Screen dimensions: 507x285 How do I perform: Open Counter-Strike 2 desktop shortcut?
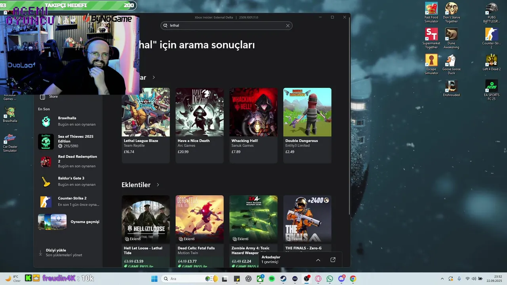click(x=492, y=38)
